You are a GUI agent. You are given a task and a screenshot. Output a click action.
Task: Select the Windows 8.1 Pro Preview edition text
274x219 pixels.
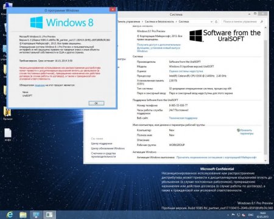click(151, 31)
